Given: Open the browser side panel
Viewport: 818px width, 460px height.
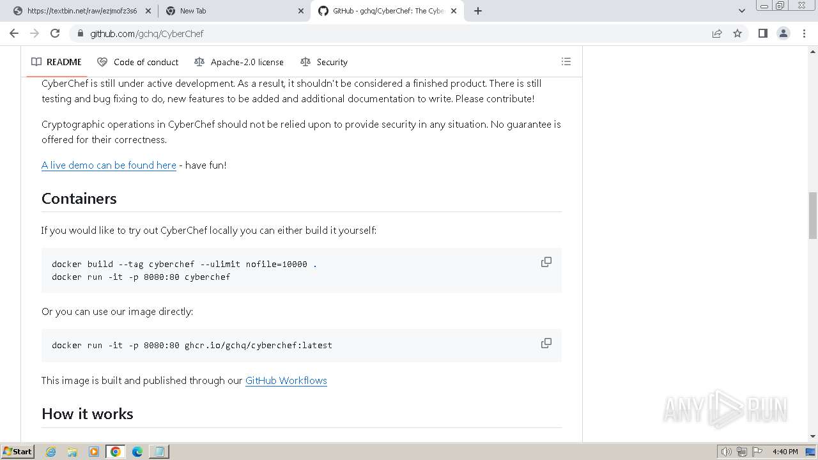Looking at the screenshot, I should click(x=762, y=33).
